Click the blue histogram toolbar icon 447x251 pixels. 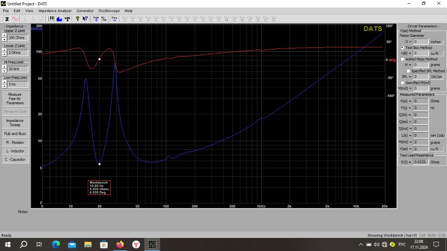[59, 19]
